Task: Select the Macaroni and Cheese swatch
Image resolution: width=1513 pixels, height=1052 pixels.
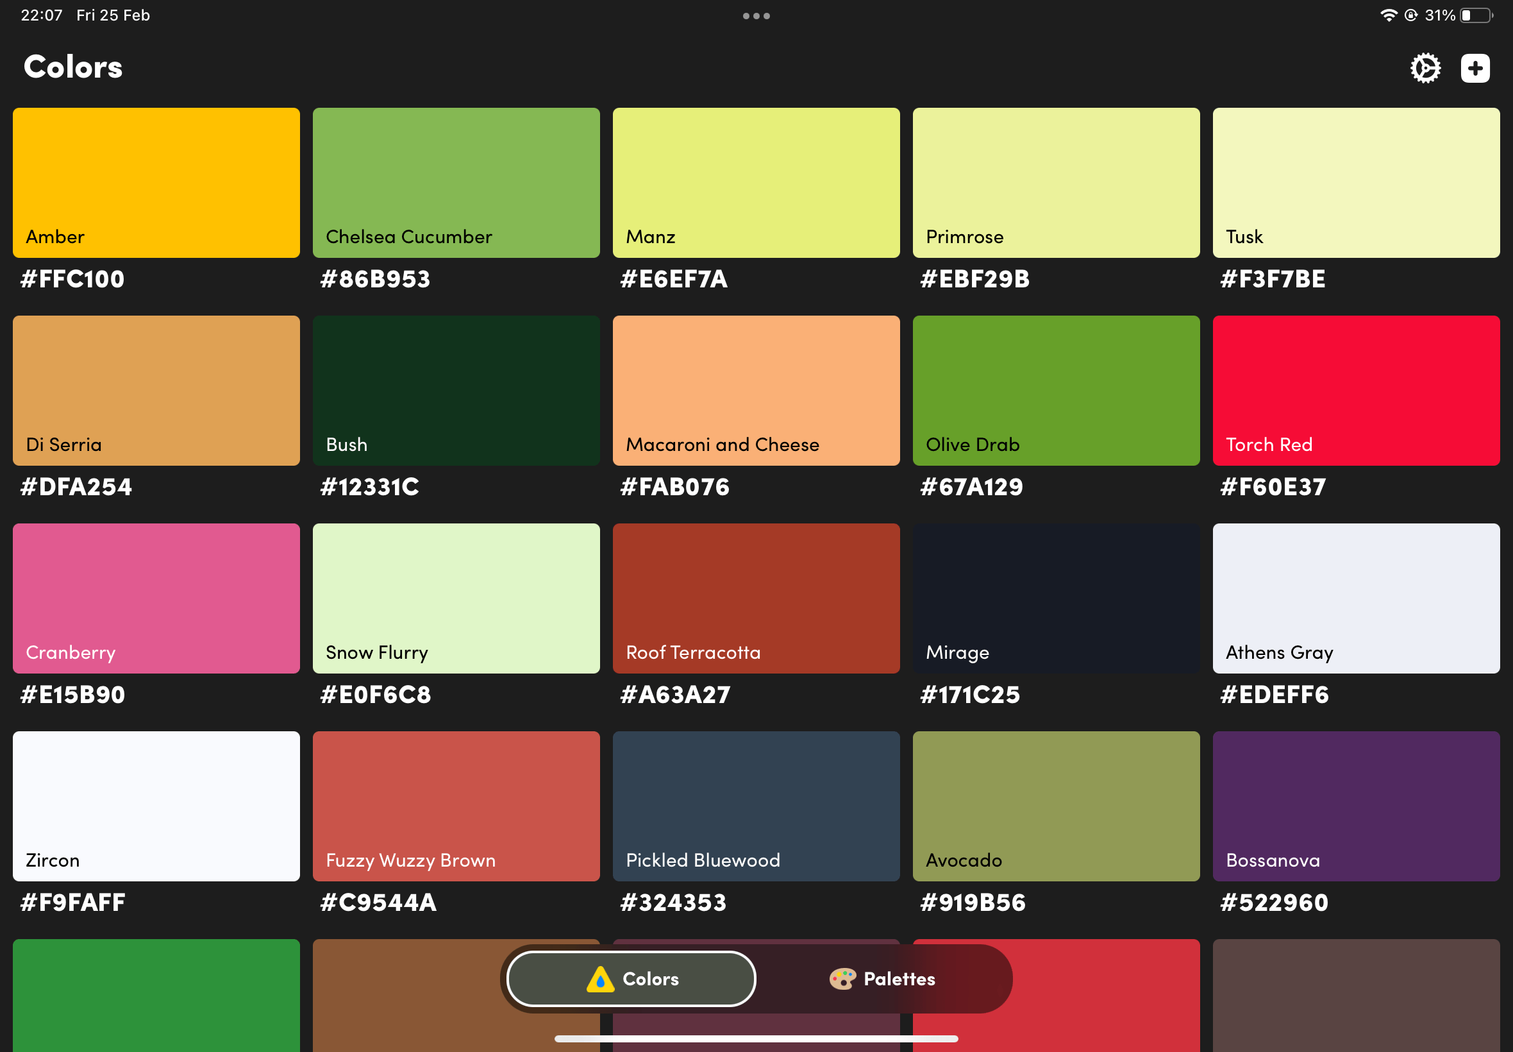Action: coord(755,390)
